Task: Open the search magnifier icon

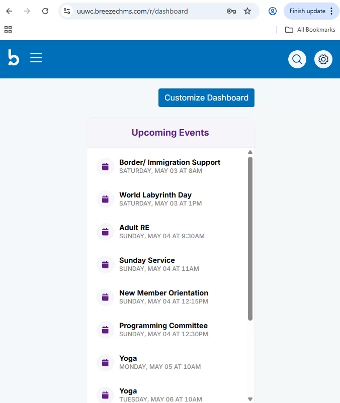Action: click(297, 59)
